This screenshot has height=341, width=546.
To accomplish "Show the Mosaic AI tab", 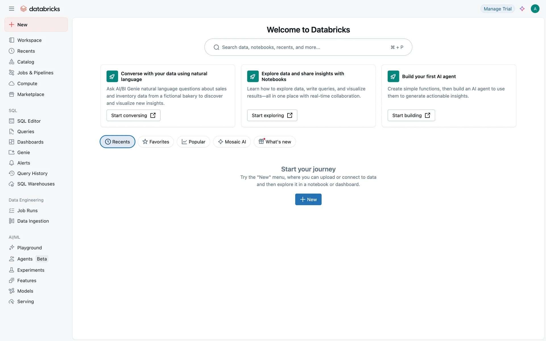I will [x=232, y=142].
